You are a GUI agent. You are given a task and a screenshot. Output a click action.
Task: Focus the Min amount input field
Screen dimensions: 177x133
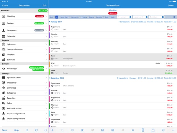[123, 17]
